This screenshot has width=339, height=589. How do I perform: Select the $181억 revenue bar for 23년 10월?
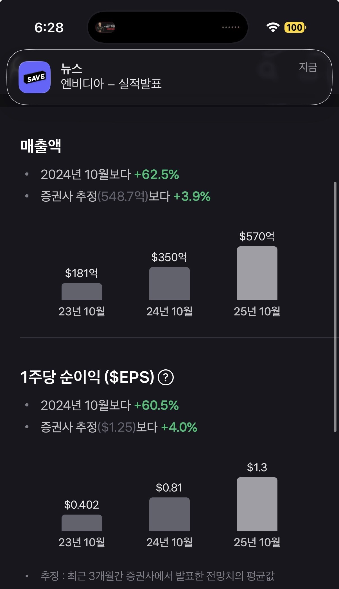pyautogui.click(x=82, y=292)
